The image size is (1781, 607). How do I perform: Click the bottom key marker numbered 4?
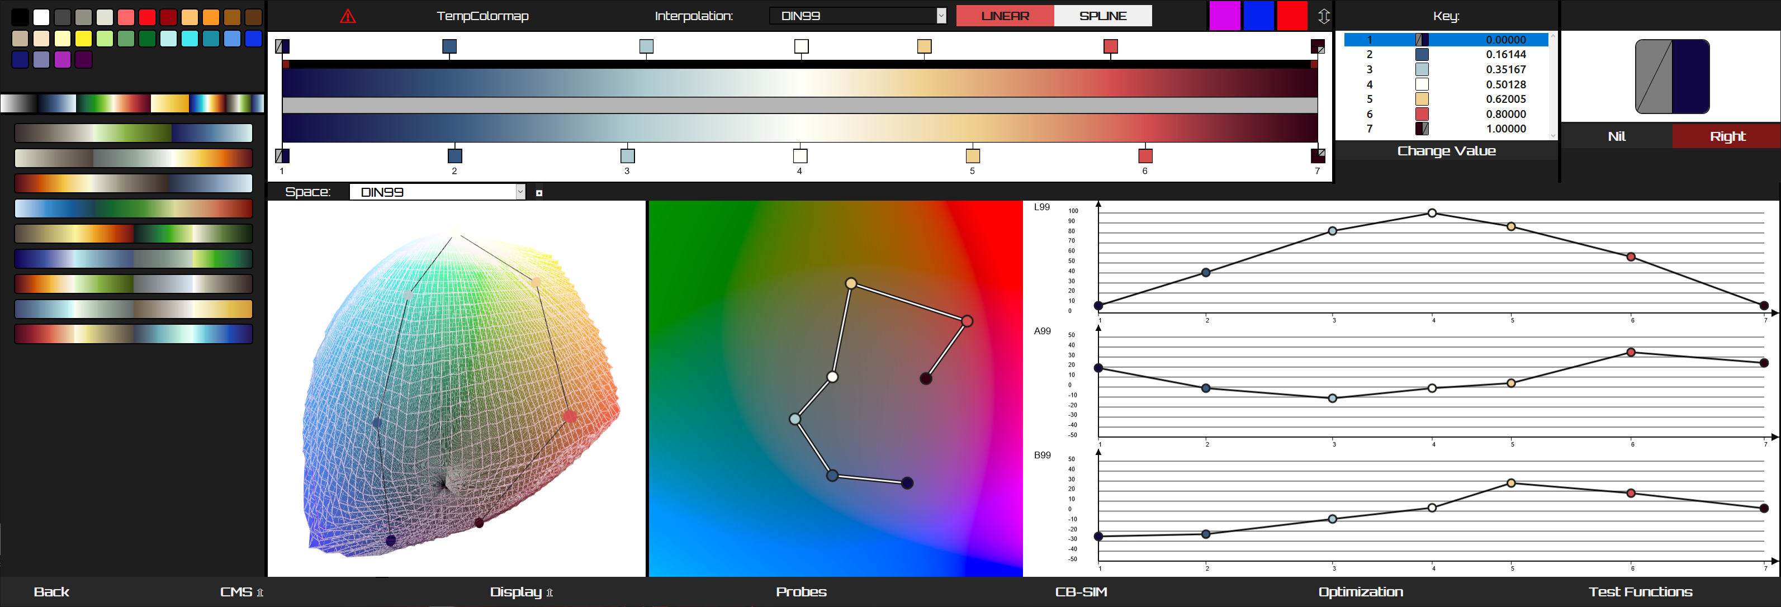[x=800, y=155]
